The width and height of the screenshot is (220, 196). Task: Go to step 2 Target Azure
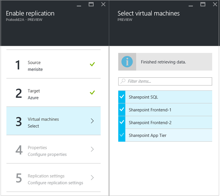point(45,94)
